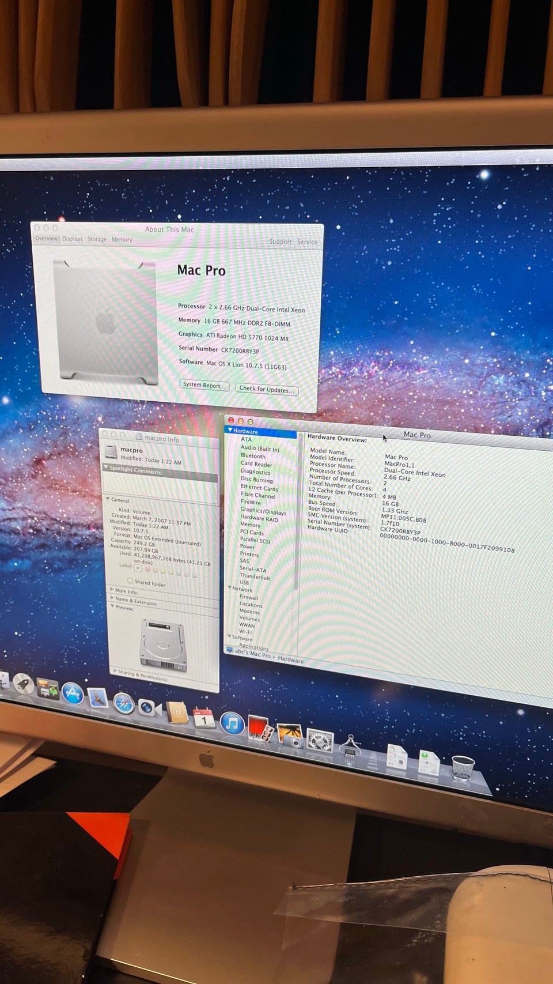Expand the More Info section
This screenshot has height=984, width=553.
[x=112, y=589]
